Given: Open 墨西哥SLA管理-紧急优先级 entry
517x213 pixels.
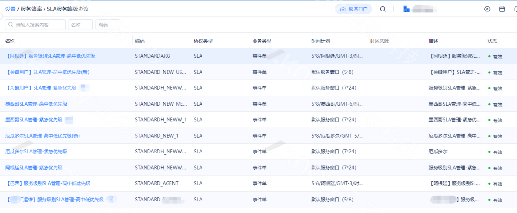Looking at the screenshot, I should (x=34, y=120).
